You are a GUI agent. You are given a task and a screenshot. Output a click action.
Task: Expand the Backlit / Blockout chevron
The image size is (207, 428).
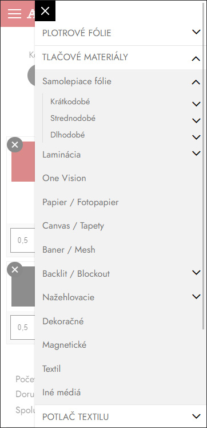(x=196, y=272)
